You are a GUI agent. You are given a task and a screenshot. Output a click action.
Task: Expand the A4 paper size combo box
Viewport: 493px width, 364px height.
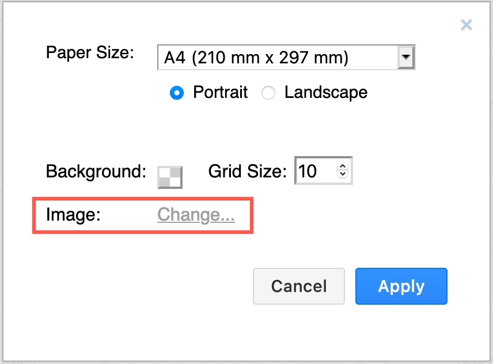407,57
